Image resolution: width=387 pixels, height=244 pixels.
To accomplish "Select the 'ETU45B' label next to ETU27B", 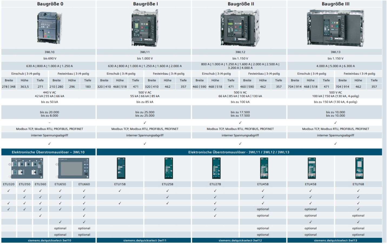I will (263, 184).
